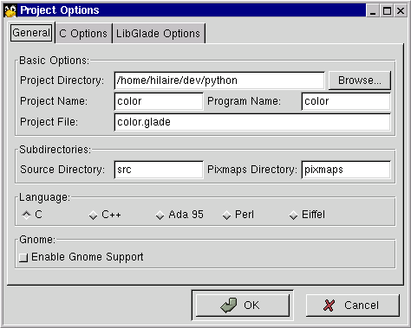Switch to the C Options tab
Screen dimensions: 411x328
click(x=83, y=34)
